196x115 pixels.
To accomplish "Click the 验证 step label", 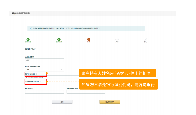I will [145, 42].
